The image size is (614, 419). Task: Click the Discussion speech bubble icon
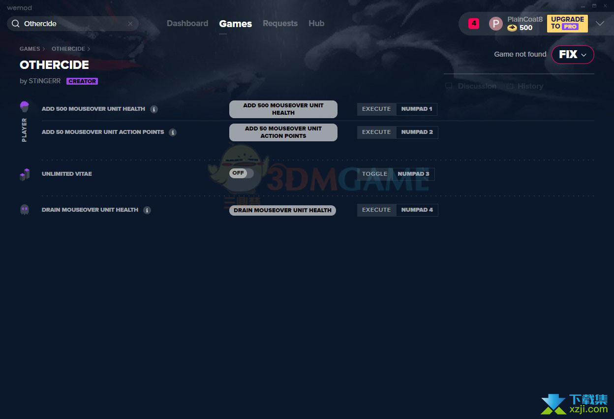click(x=449, y=86)
